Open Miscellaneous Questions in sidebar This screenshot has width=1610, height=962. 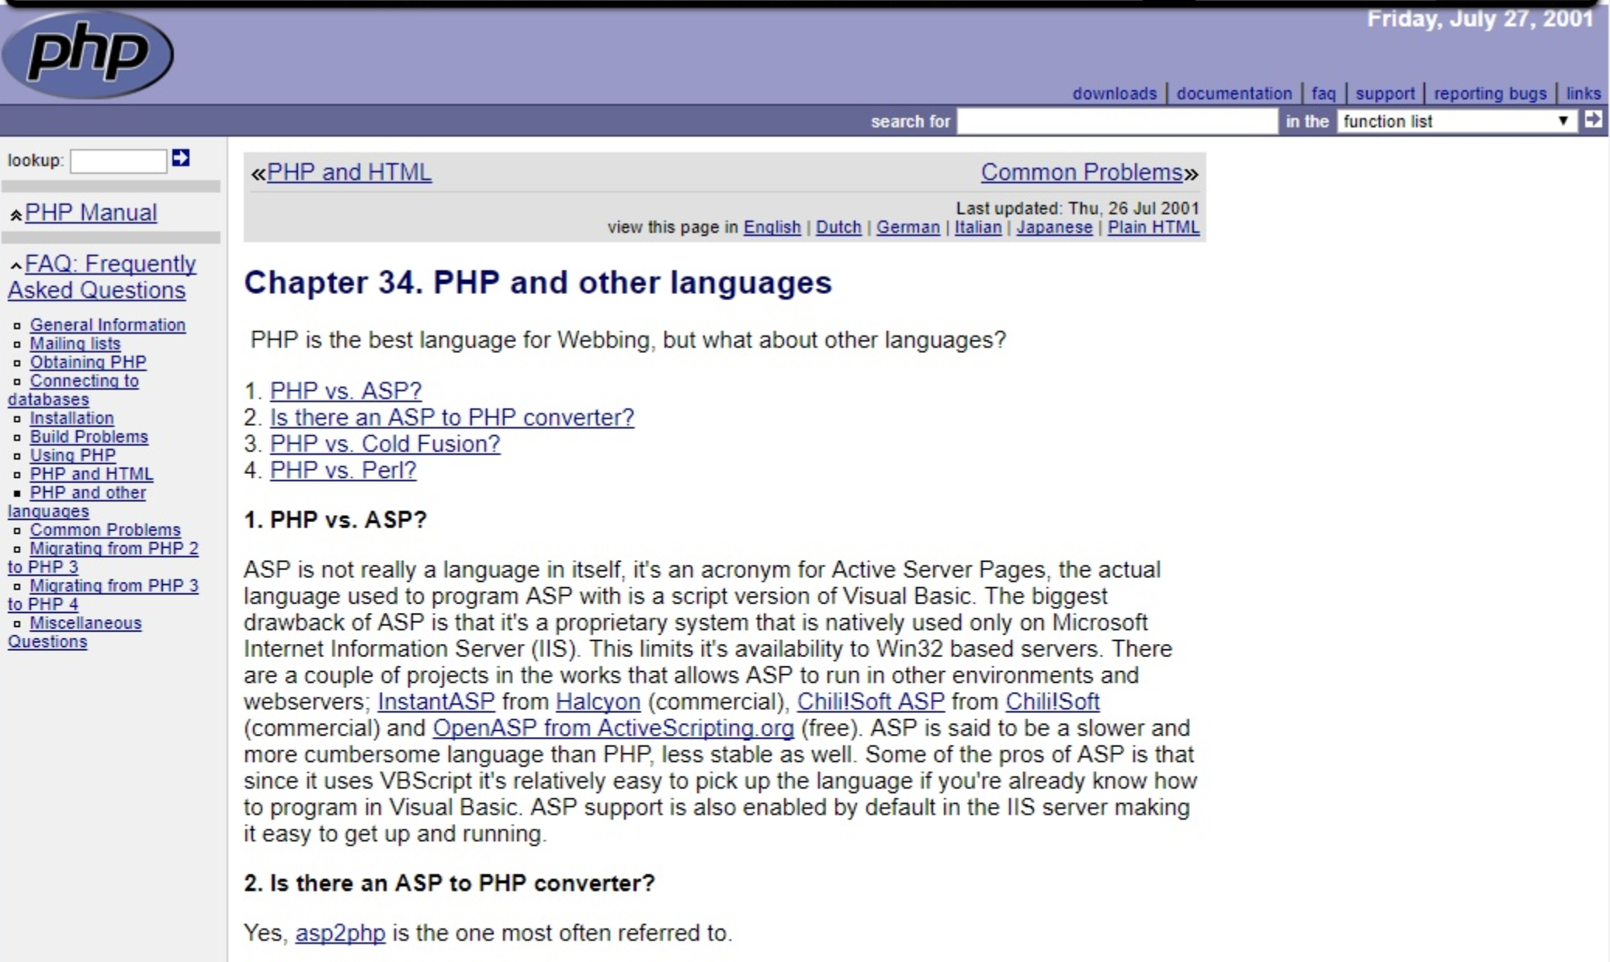75,632
